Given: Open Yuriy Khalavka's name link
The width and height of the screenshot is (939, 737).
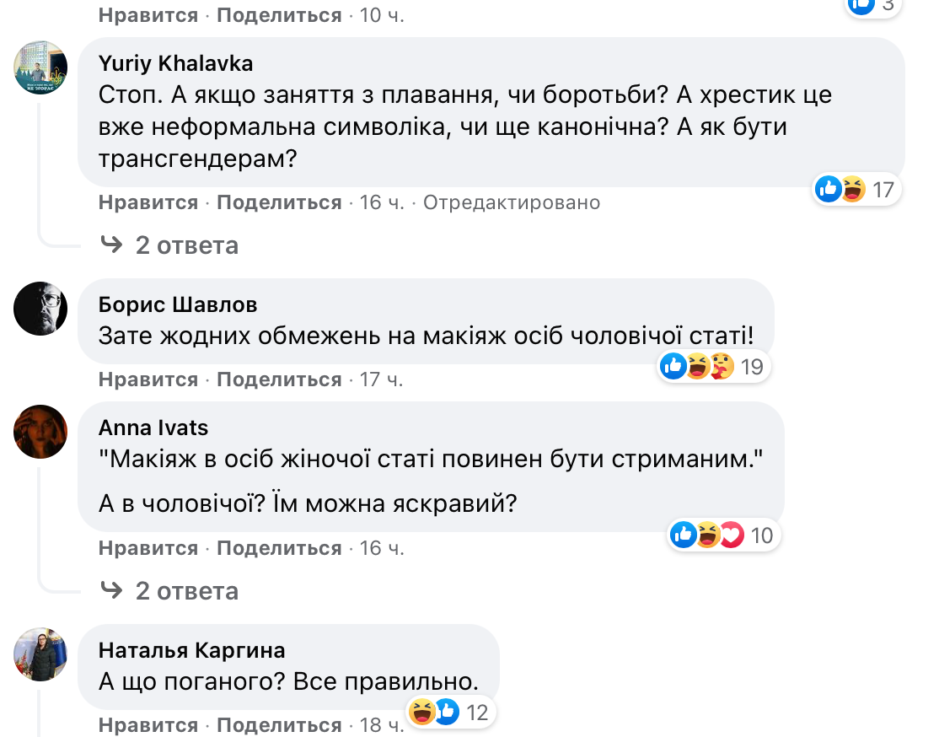Looking at the screenshot, I should 175,64.
